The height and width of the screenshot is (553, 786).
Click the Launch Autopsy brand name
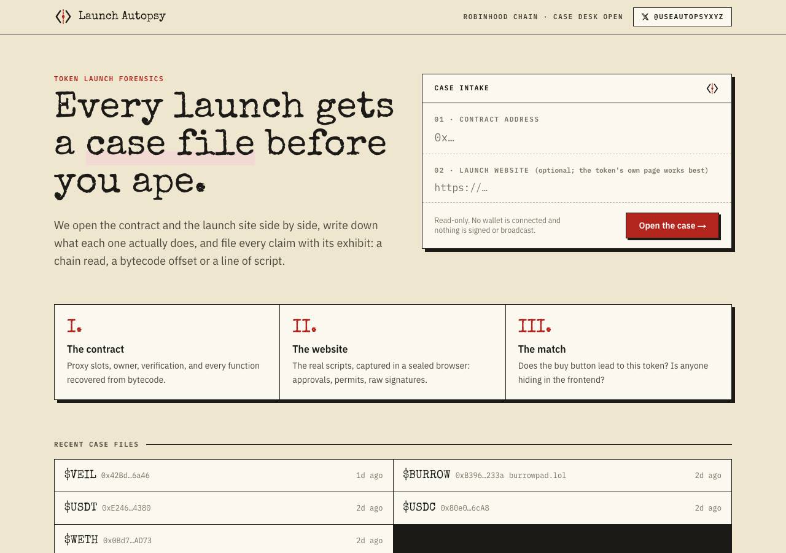pos(122,16)
